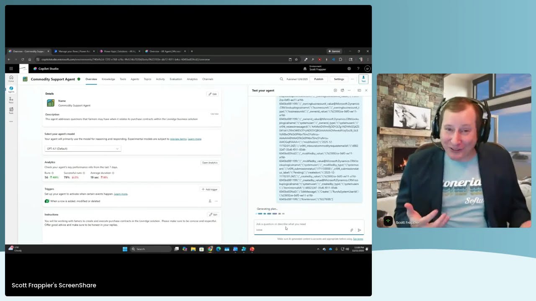Bookmark this page with star icon
Screen dimensions: 536x301
(296, 59)
